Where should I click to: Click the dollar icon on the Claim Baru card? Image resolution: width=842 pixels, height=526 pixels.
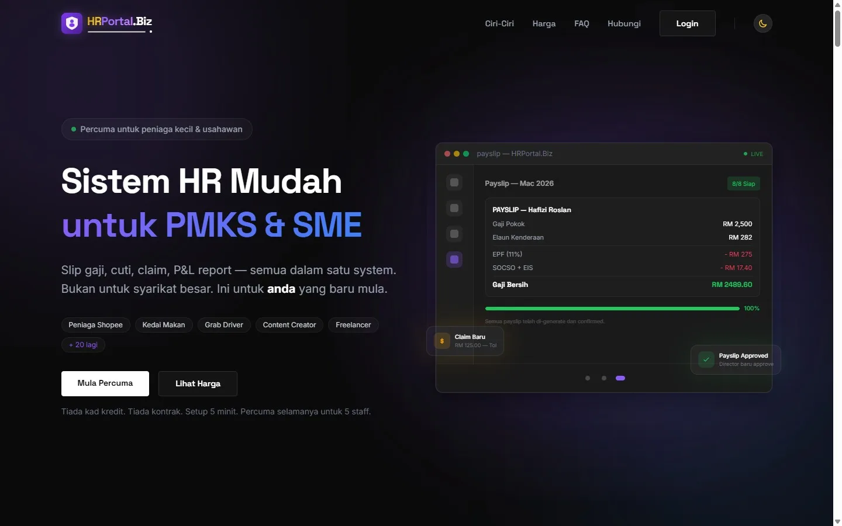441,341
